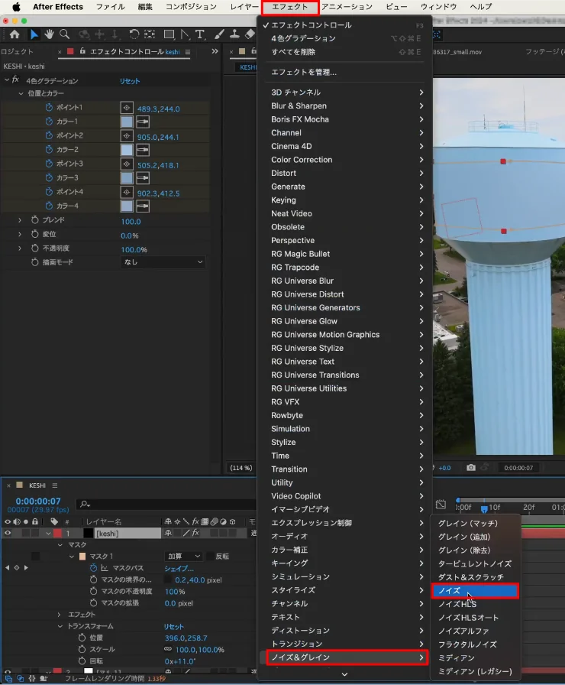Toggle stopwatch for Color 2
Image resolution: width=565 pixels, height=685 pixels.
[x=49, y=149]
